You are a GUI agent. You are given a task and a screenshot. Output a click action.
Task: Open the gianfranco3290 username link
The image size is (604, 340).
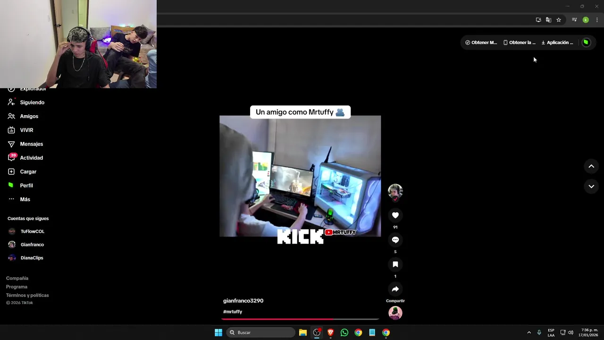[243, 301]
